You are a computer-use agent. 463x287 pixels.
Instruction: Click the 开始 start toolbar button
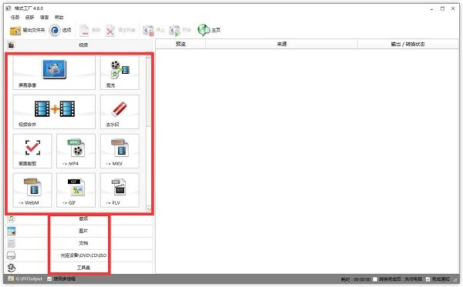pyautogui.click(x=180, y=30)
